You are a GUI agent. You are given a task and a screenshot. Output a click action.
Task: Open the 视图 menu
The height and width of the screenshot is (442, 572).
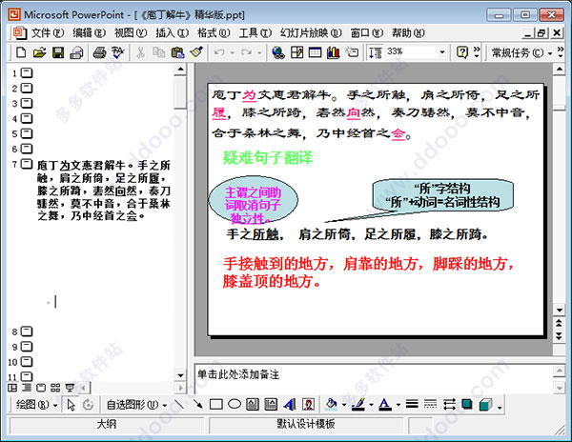click(131, 33)
